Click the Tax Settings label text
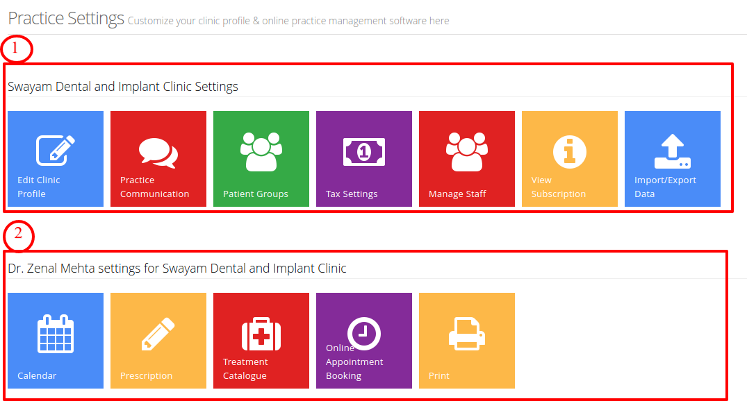Image resolution: width=747 pixels, height=408 pixels. [x=352, y=194]
